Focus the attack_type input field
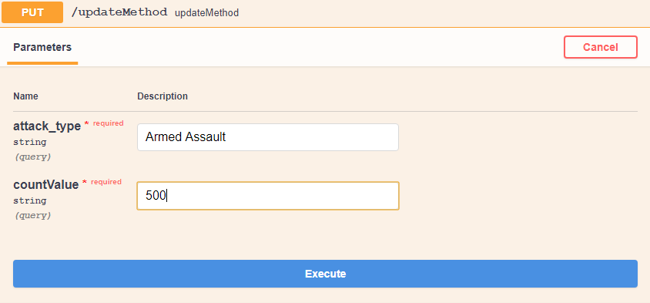 point(268,137)
